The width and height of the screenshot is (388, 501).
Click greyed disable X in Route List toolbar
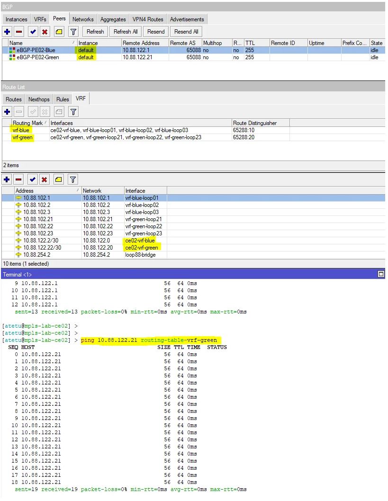tap(45, 112)
